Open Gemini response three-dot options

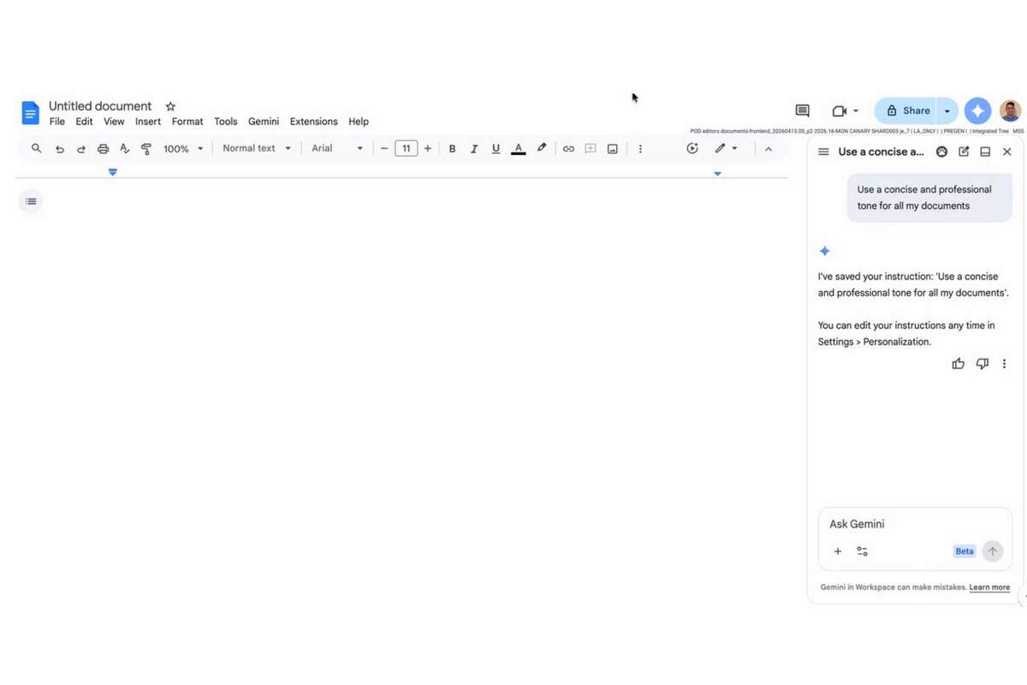(1004, 364)
